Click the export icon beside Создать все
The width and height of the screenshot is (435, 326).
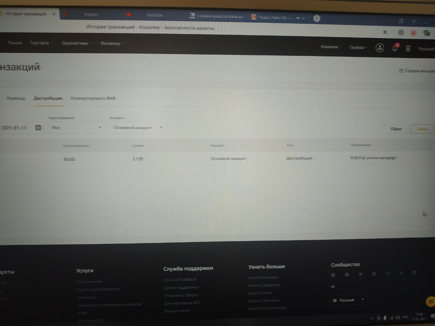coord(401,71)
